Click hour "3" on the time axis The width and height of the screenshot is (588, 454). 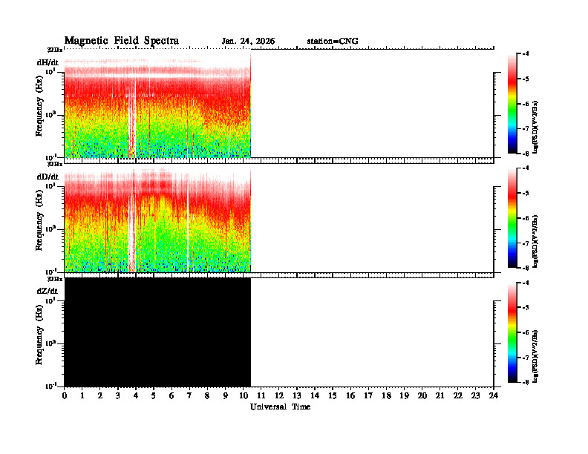118,396
